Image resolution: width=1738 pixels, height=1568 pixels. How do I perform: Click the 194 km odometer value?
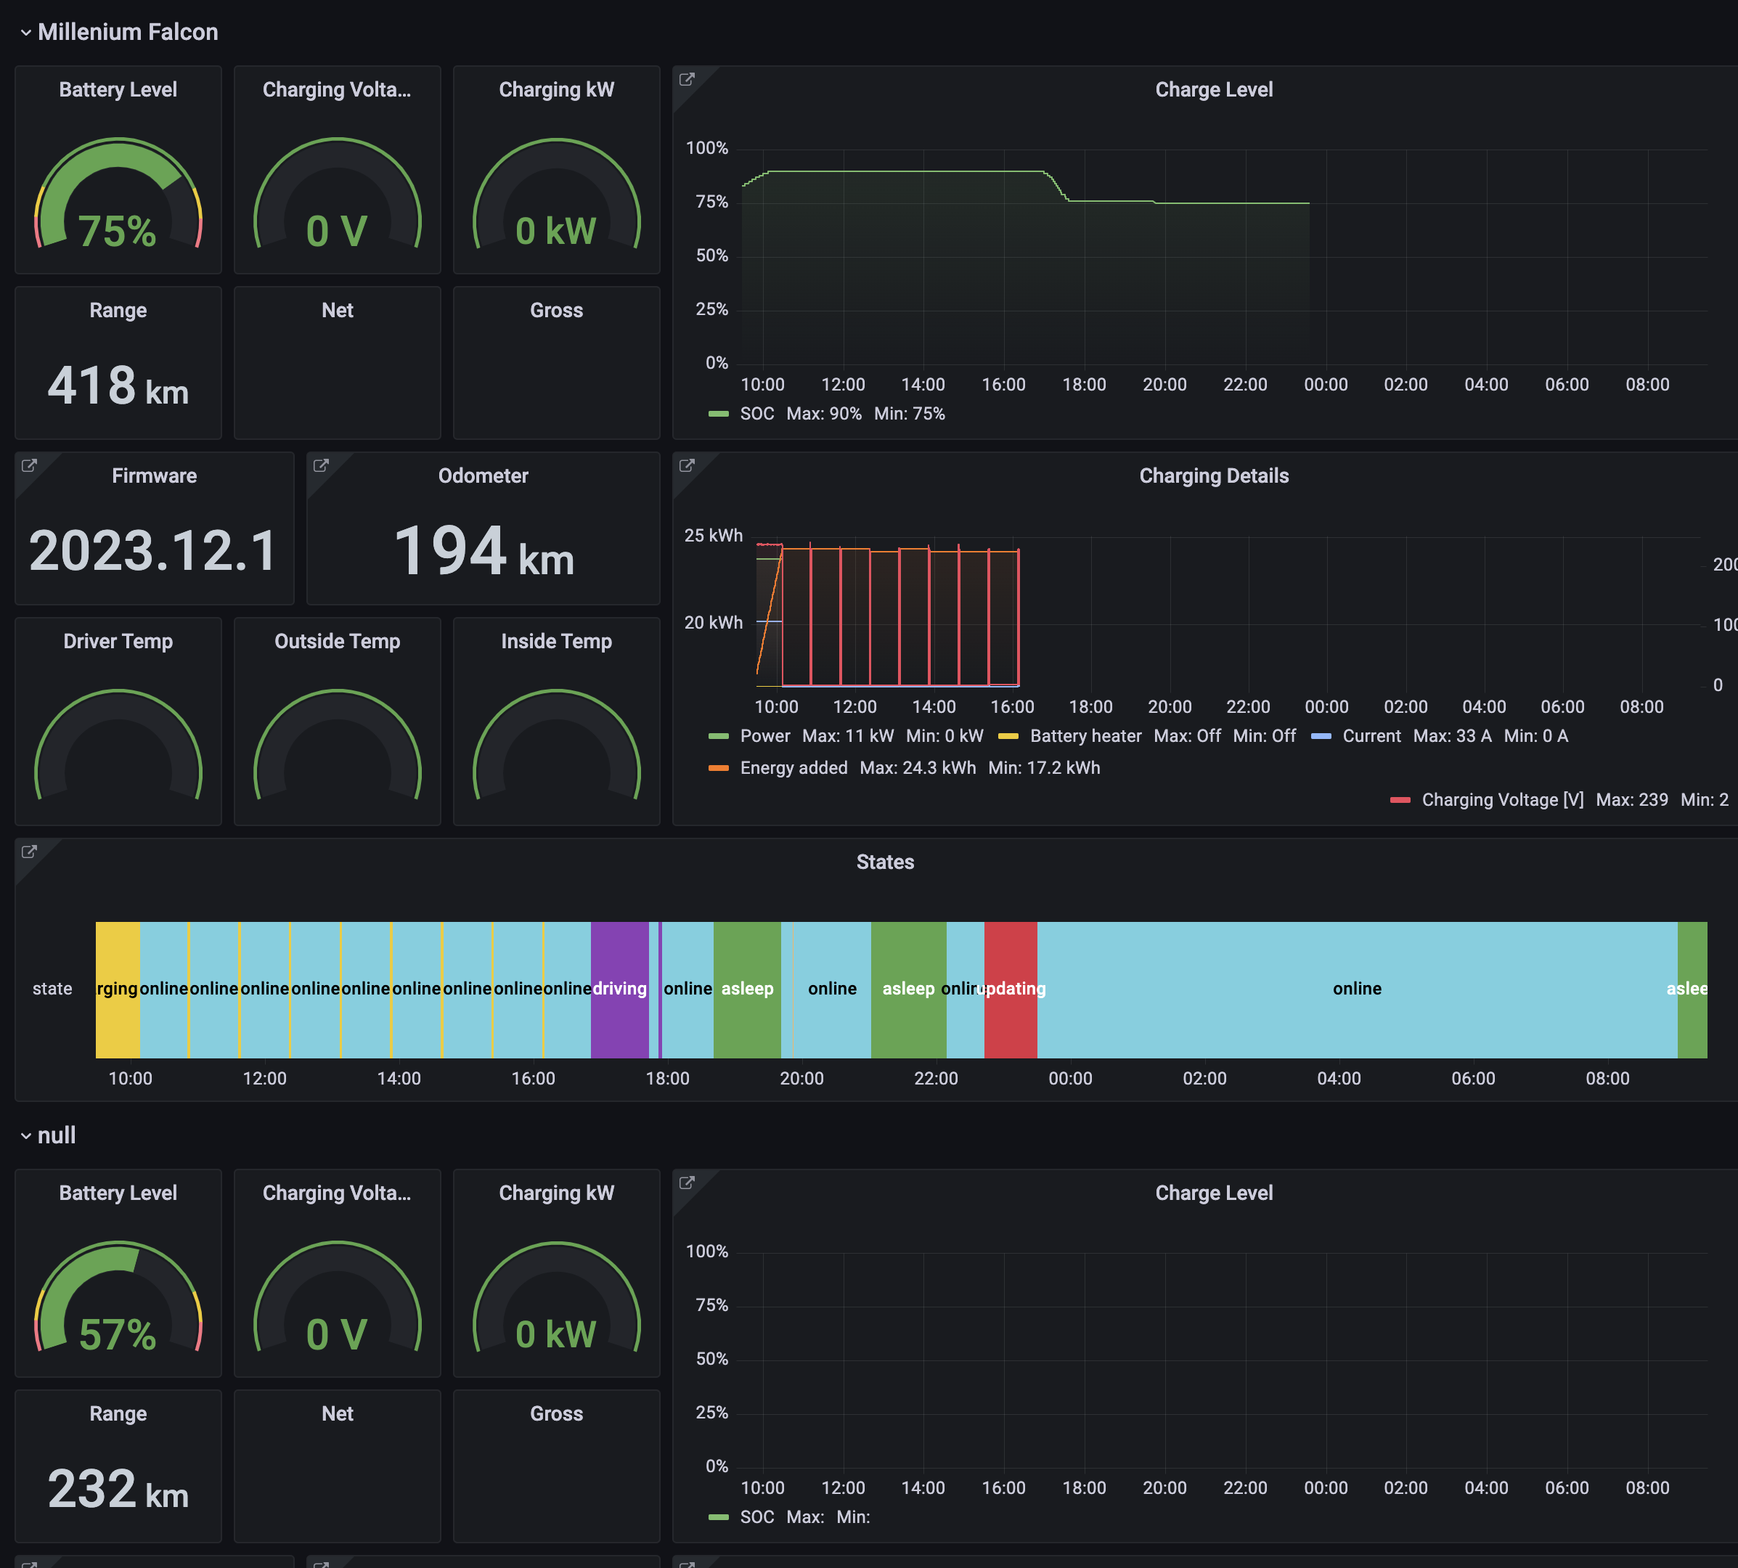click(484, 552)
